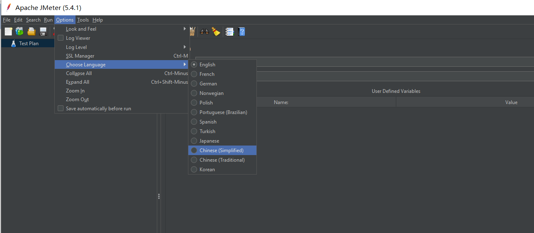Click Zoom In menu entry
534x233 pixels.
click(x=122, y=90)
